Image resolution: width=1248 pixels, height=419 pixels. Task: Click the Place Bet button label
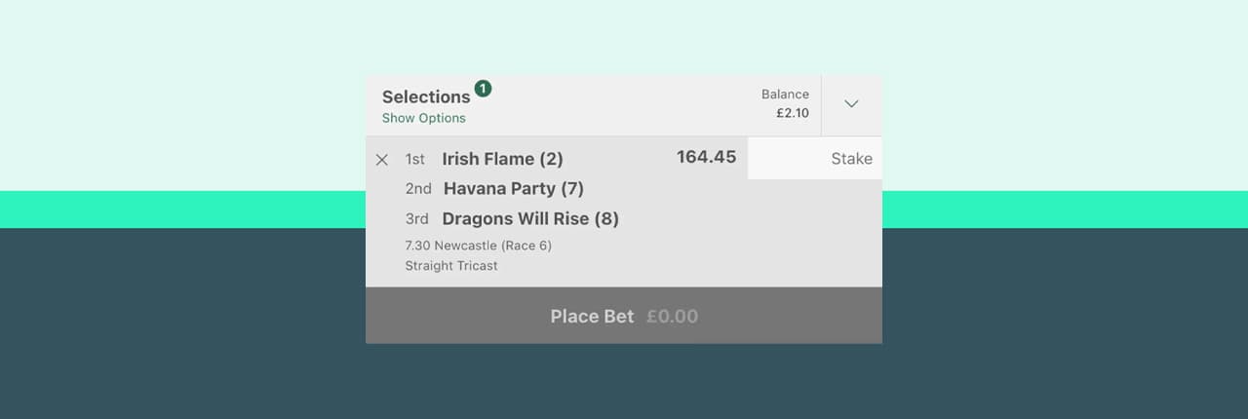click(x=592, y=316)
